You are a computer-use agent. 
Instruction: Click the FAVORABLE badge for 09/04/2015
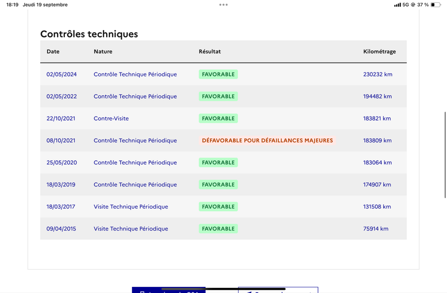(x=218, y=229)
